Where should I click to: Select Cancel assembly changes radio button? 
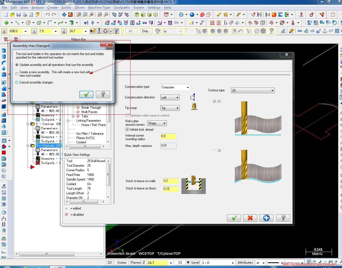(17, 82)
